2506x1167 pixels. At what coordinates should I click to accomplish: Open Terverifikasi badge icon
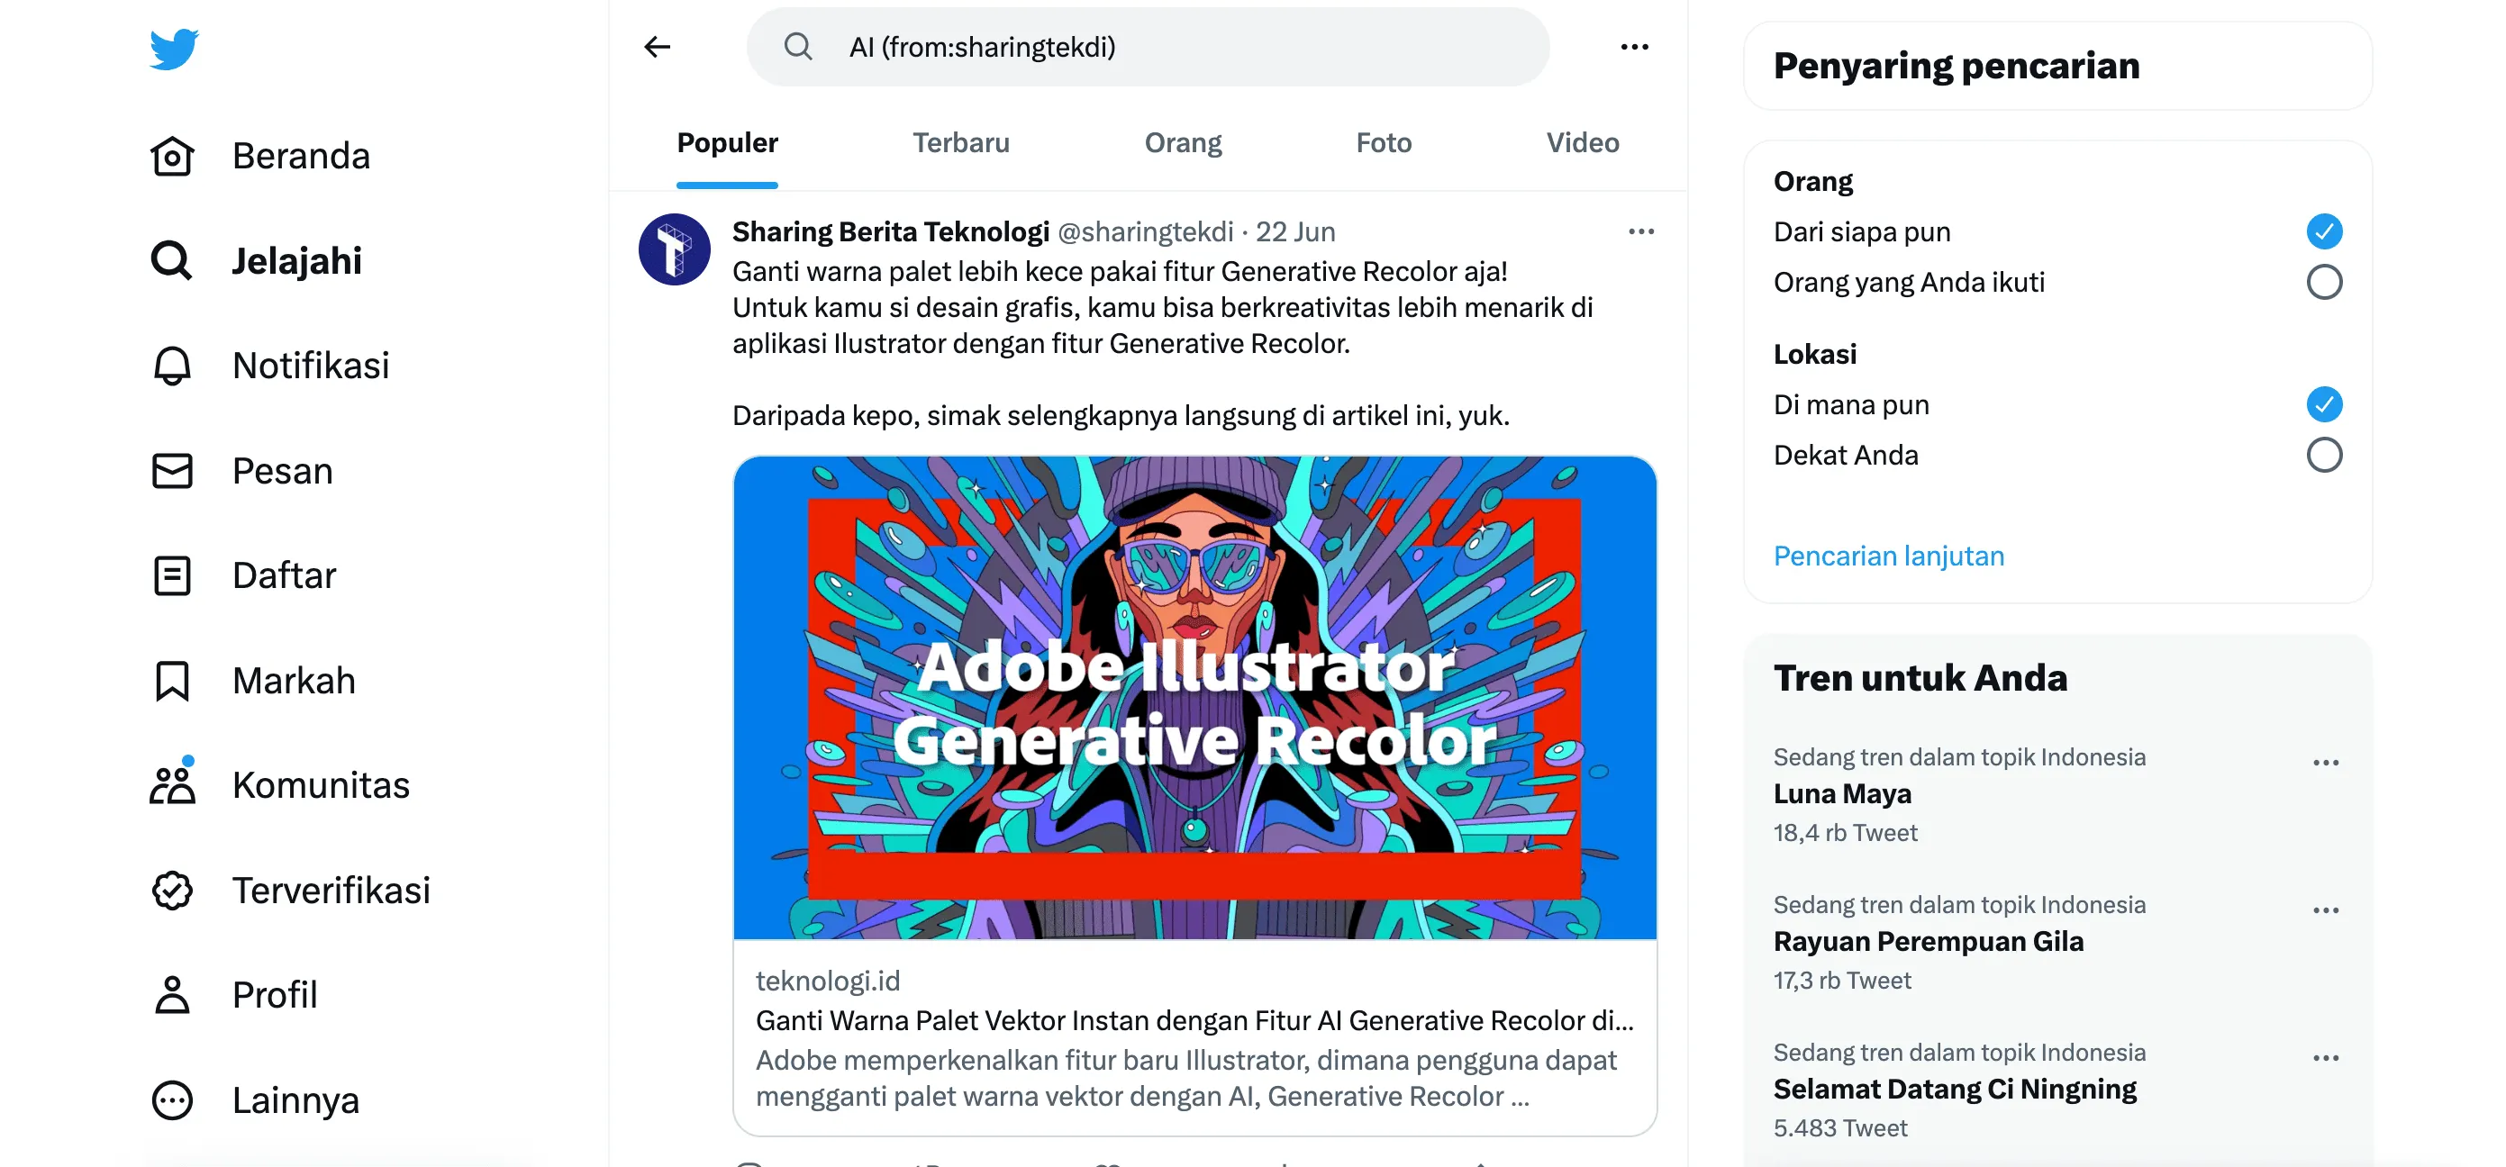point(172,890)
